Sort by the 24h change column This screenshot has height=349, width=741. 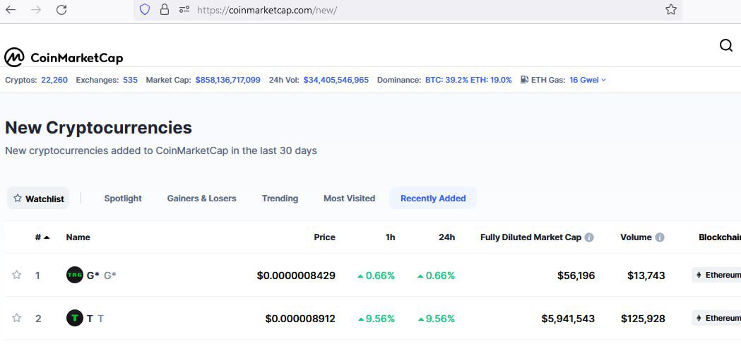446,237
